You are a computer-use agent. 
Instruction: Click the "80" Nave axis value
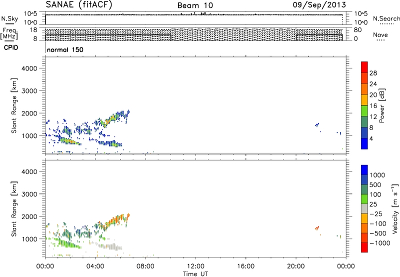click(357, 30)
